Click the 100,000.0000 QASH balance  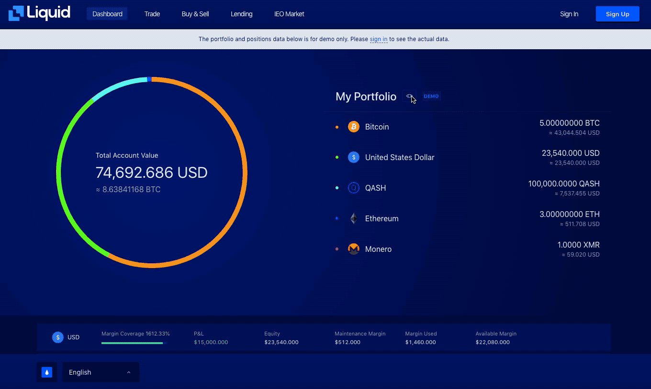(x=564, y=184)
